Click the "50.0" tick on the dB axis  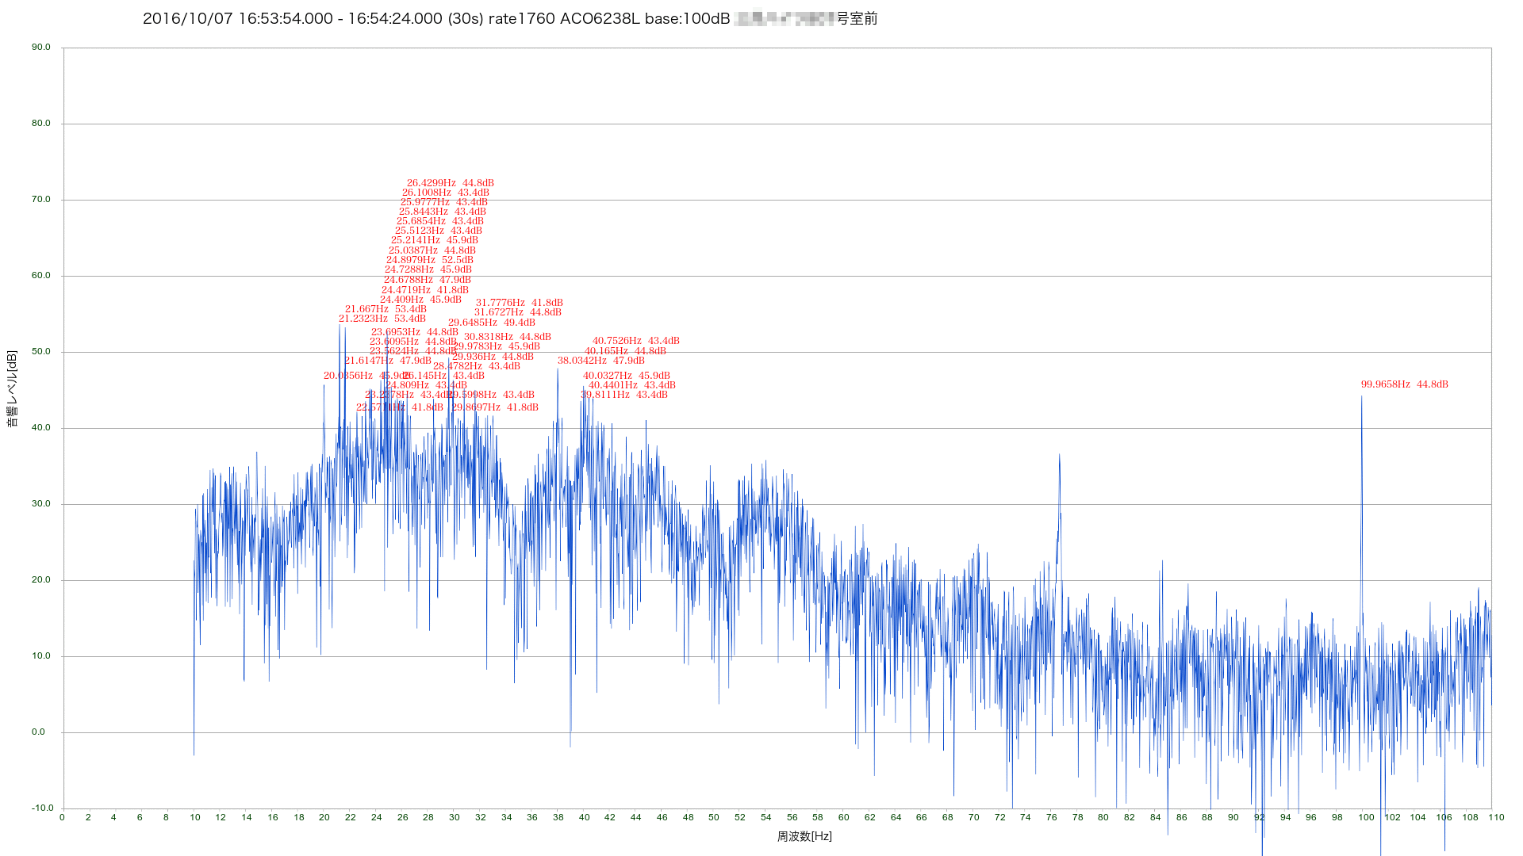click(41, 352)
